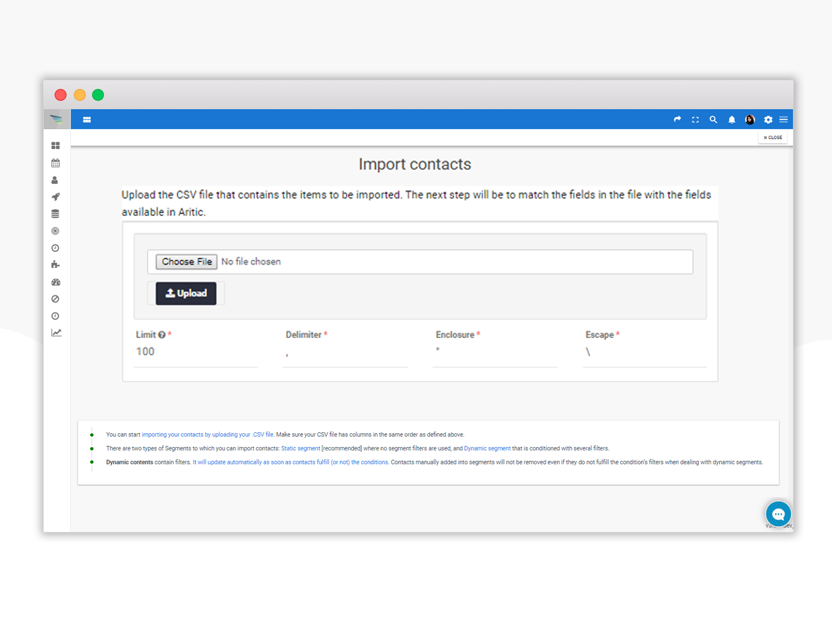Toggle fullscreen icon in header
Image resolution: width=832 pixels, height=624 pixels.
695,120
